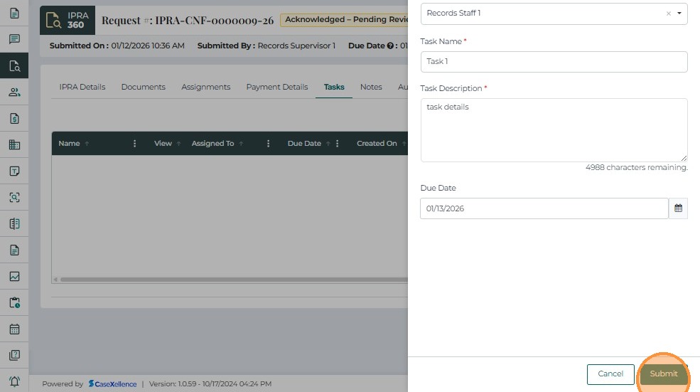Sort by the View column arrow
700x392 pixels.
(x=178, y=144)
